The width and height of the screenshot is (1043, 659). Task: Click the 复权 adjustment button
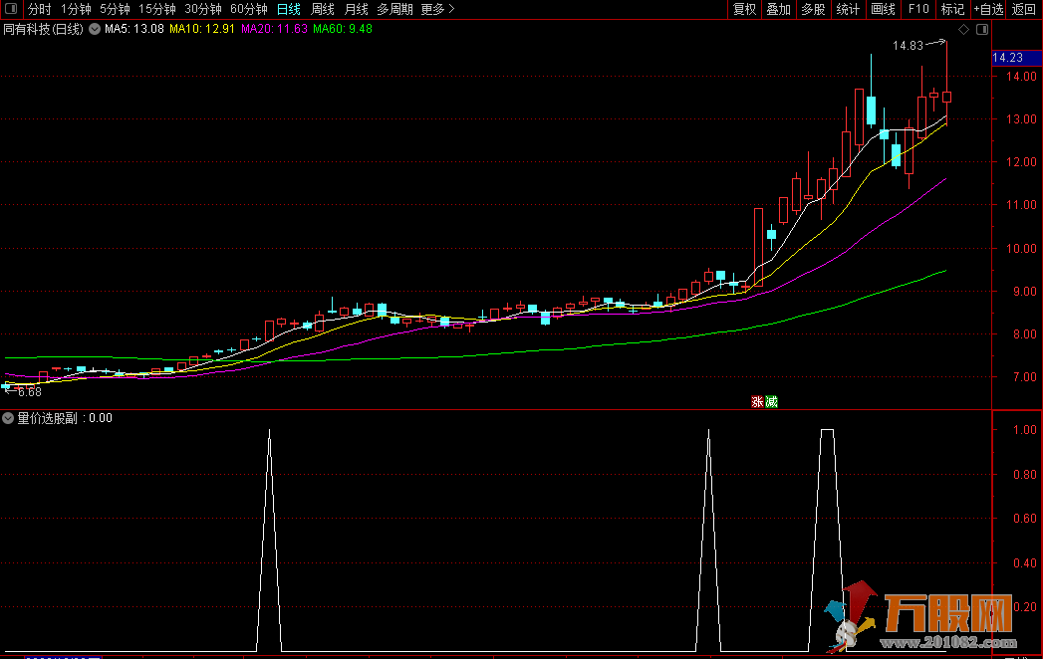pyautogui.click(x=744, y=9)
